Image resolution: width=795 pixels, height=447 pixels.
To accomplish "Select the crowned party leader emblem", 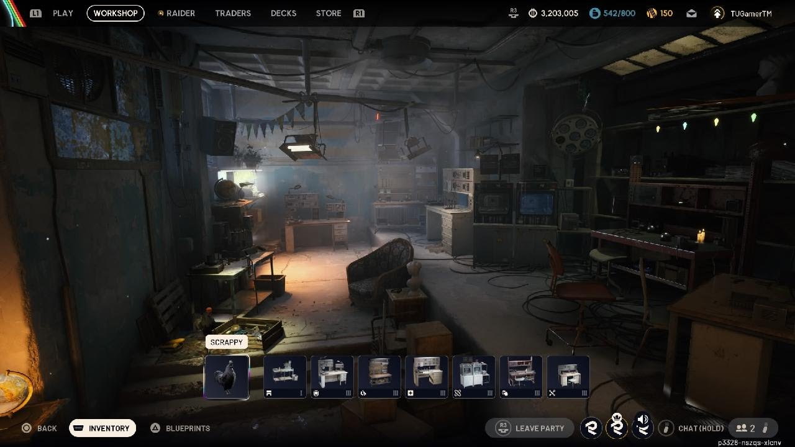I will click(616, 427).
